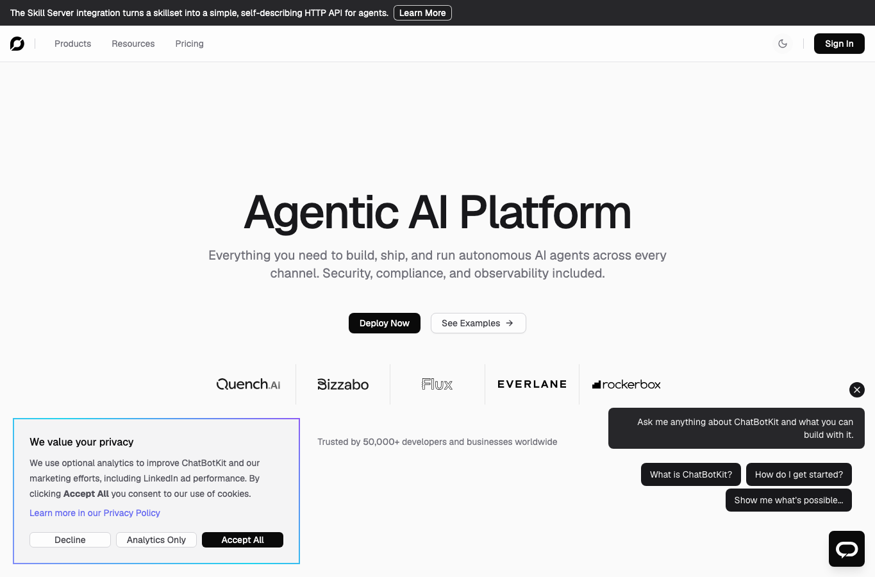This screenshot has width=875, height=577.
Task: Select 'What is ChatBotKit?' suggestion
Action: (691, 474)
